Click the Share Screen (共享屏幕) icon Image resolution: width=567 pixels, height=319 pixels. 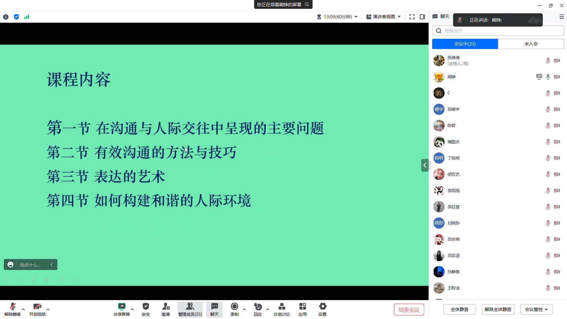click(x=122, y=307)
